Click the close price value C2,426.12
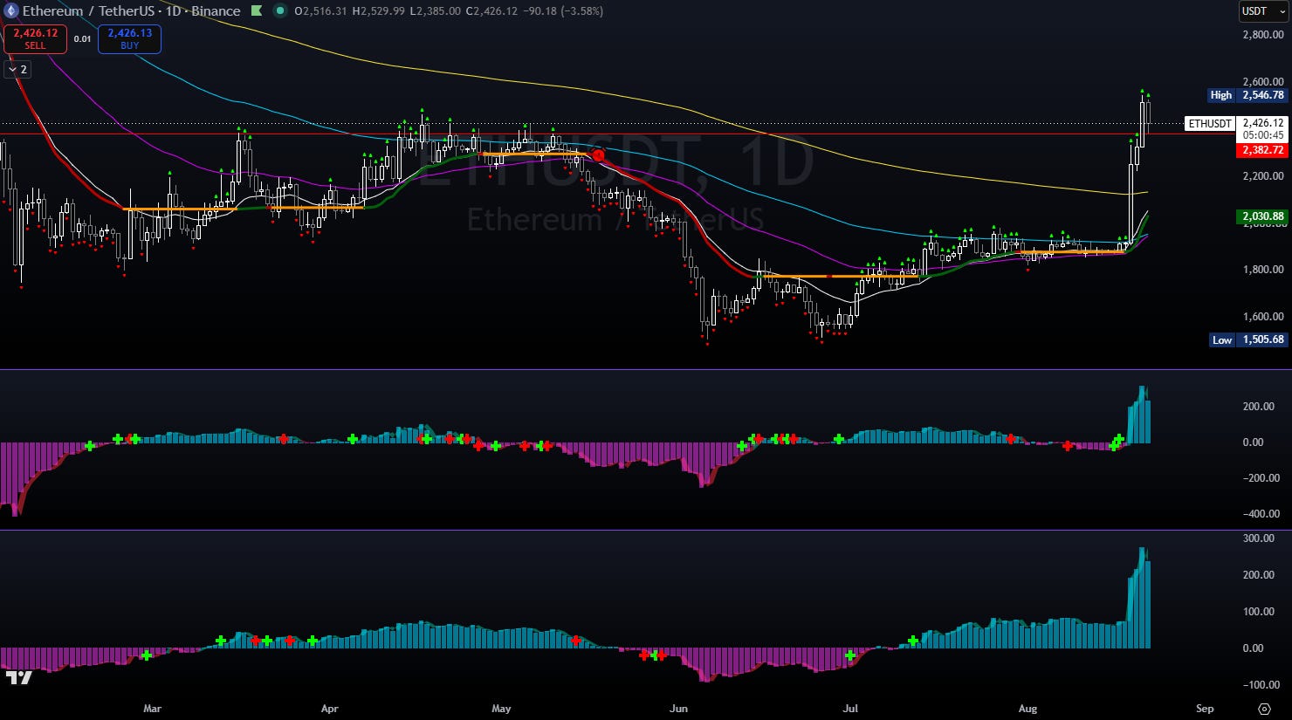This screenshot has height=720, width=1292. 491,11
